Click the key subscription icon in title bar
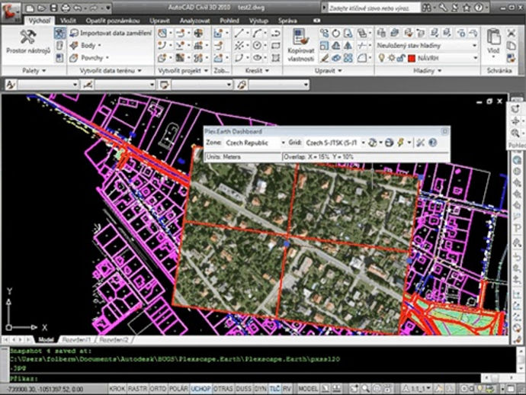Image resolution: width=526 pixels, height=395 pixels. click(443, 8)
